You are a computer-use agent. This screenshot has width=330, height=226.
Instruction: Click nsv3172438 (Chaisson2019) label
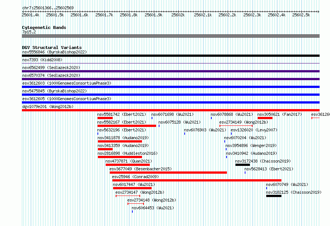click(x=263, y=161)
